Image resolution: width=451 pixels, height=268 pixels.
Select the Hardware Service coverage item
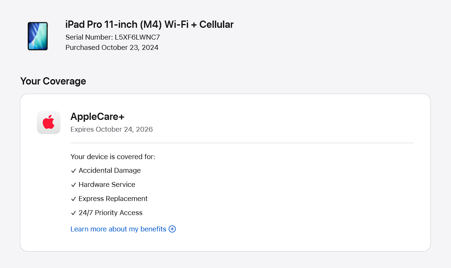(x=107, y=185)
